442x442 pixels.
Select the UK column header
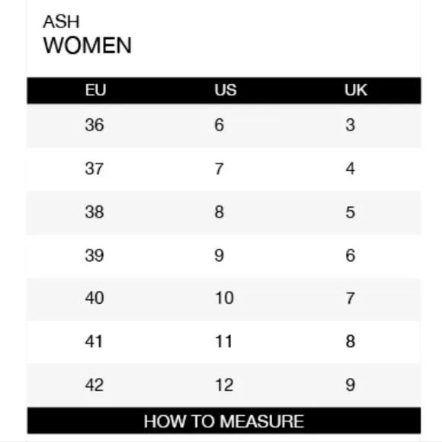click(x=356, y=90)
